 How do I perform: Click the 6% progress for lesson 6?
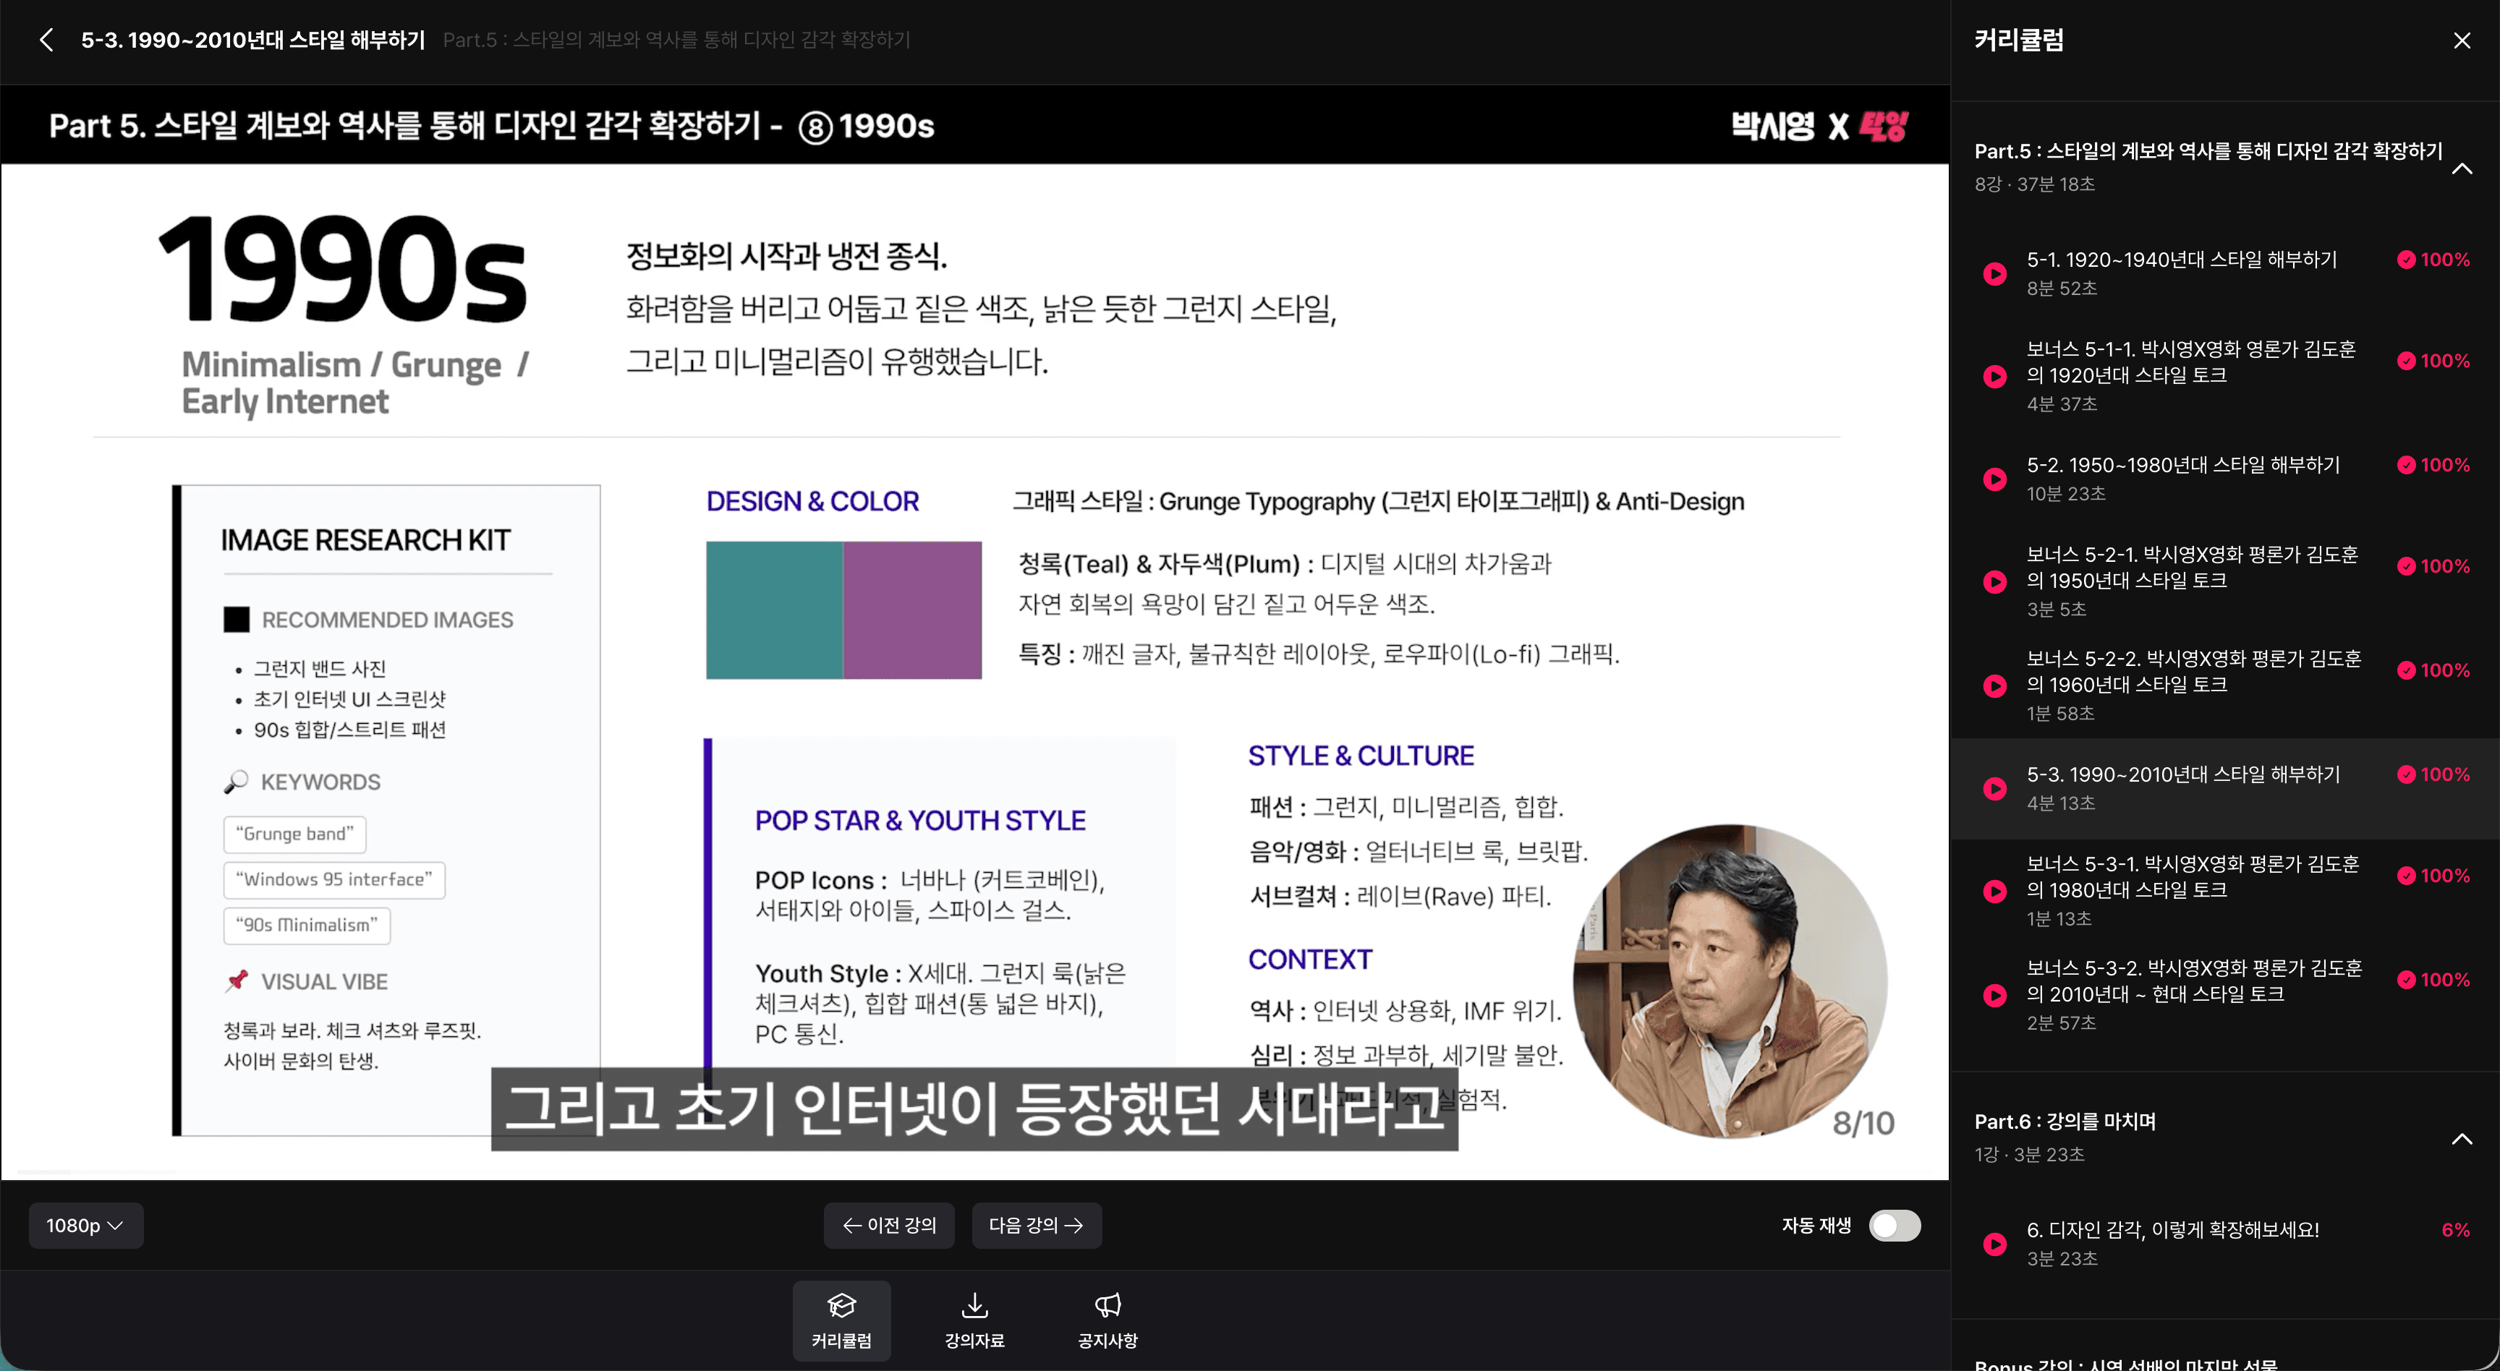point(2455,1229)
